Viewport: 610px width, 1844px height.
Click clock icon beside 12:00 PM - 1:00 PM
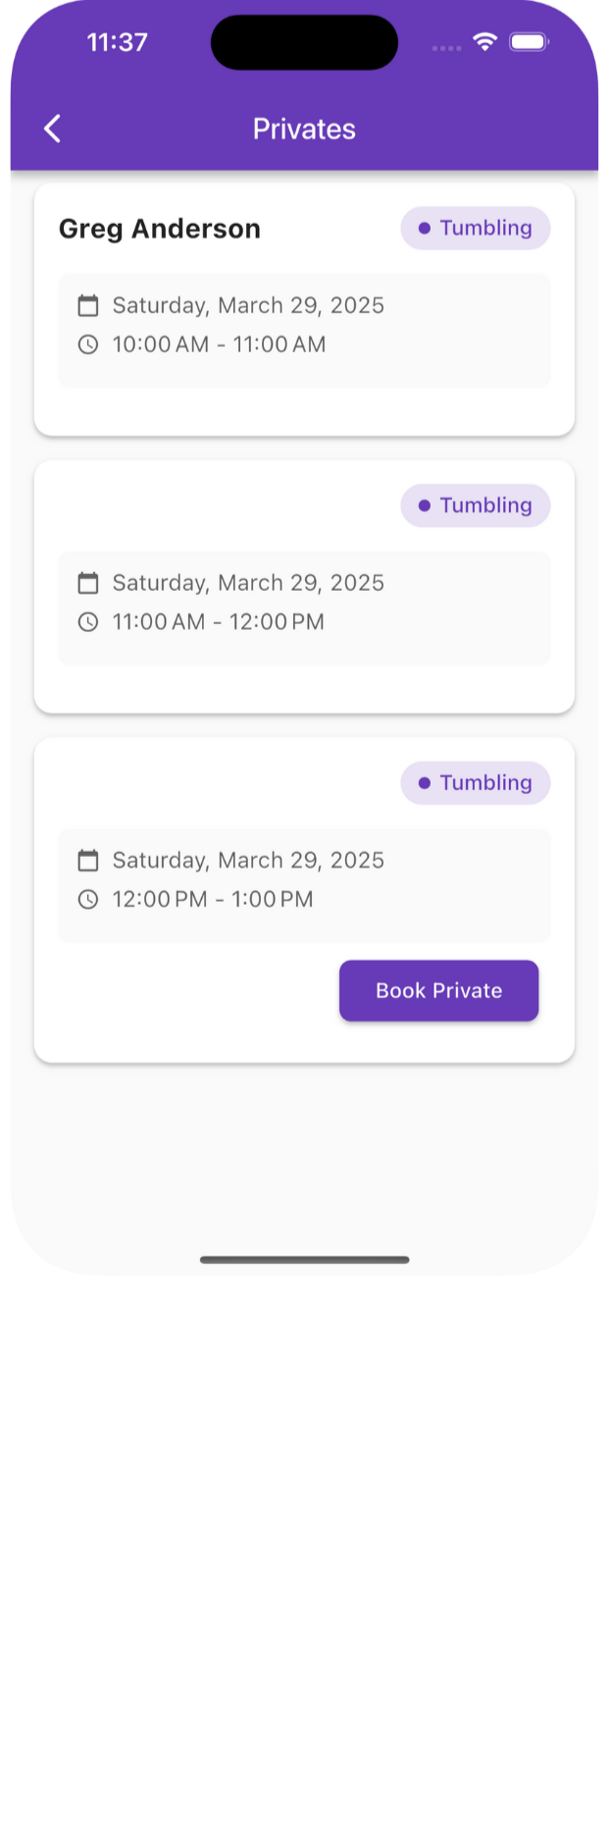tap(88, 899)
